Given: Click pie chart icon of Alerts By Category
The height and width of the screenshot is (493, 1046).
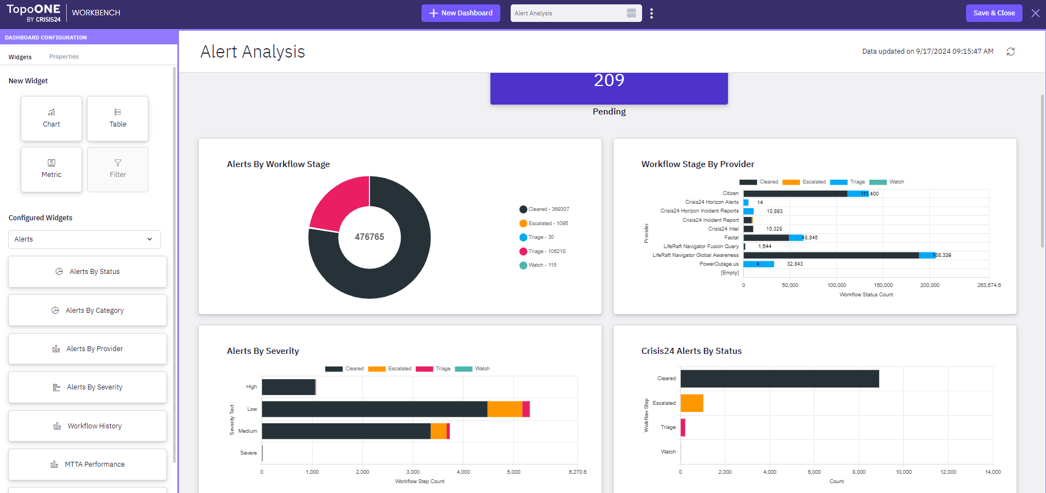Looking at the screenshot, I should [55, 310].
